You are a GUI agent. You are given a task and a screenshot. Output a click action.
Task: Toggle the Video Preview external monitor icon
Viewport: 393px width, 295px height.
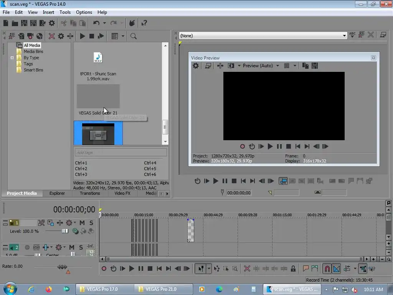tap(208, 66)
